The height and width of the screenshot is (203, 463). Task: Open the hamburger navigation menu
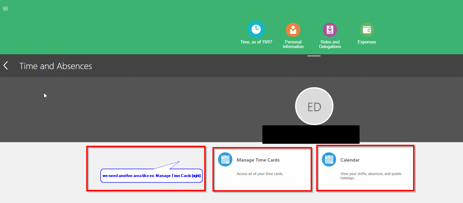5,9
